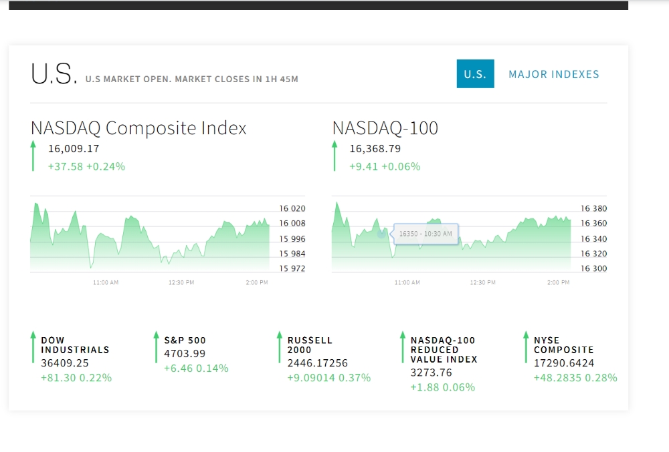
Task: Click the large U.S. section title
Action: [x=54, y=73]
